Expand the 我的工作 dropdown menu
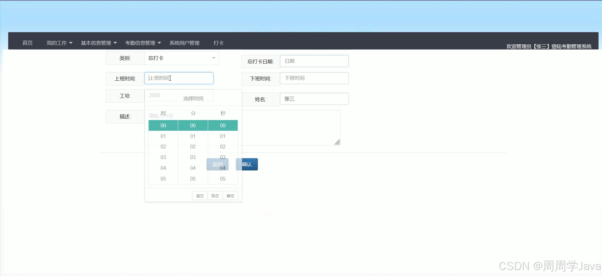 (x=60, y=43)
